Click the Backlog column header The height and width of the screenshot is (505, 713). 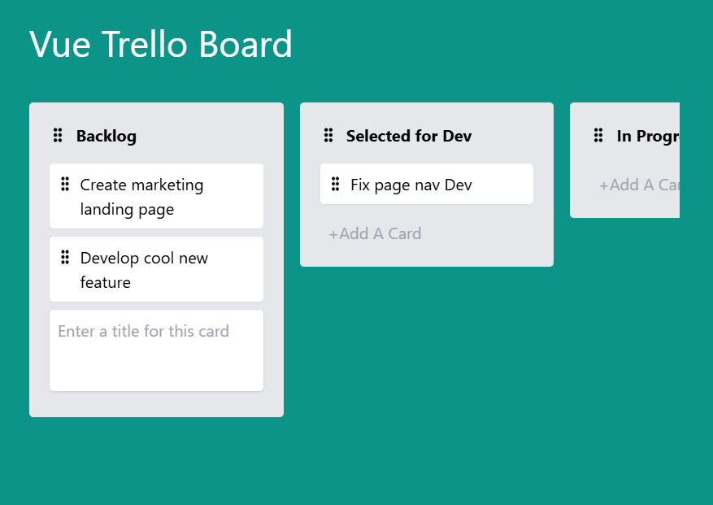point(106,136)
